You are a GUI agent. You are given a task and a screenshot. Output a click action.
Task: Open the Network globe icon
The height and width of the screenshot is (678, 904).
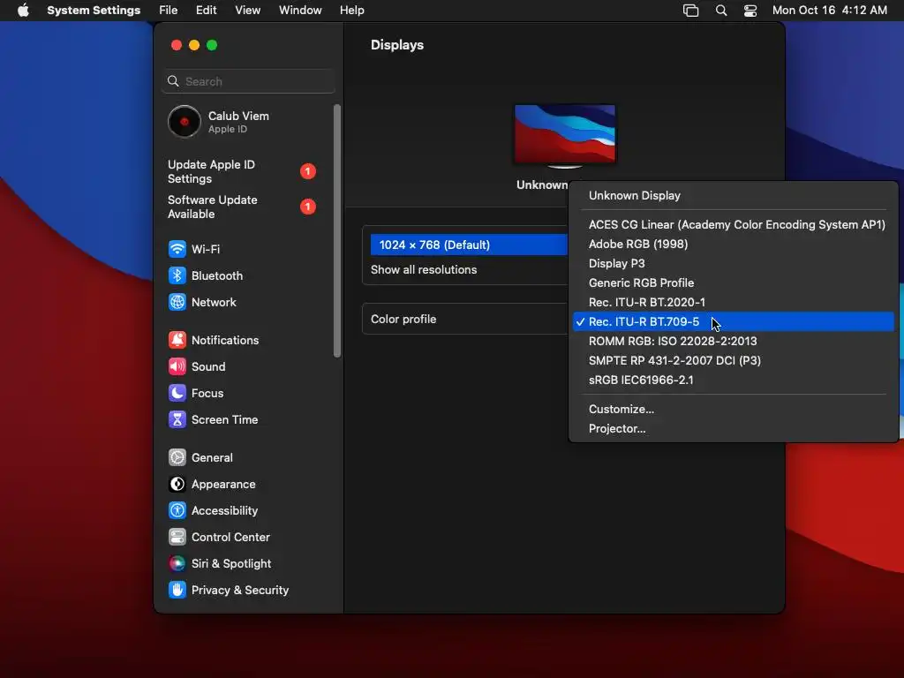177,302
